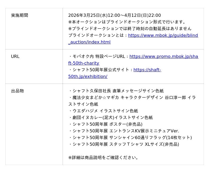This screenshot has height=173, width=214.
Task: Select the ポスター(非売品) item line
Action: [x=105, y=124]
